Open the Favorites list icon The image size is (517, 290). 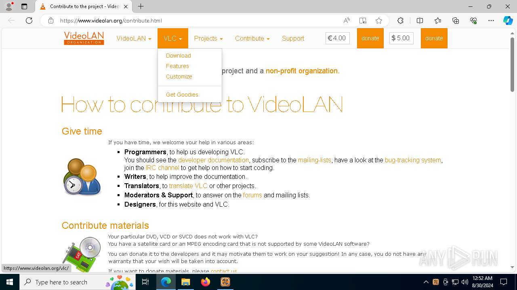click(x=438, y=21)
